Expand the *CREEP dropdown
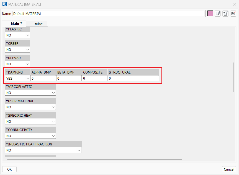The height and width of the screenshot is (175, 239). click(17, 50)
